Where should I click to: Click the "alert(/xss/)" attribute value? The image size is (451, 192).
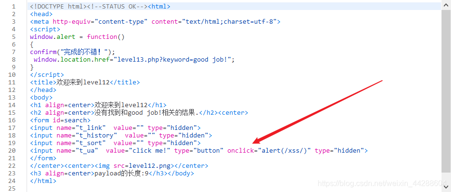point(284,151)
